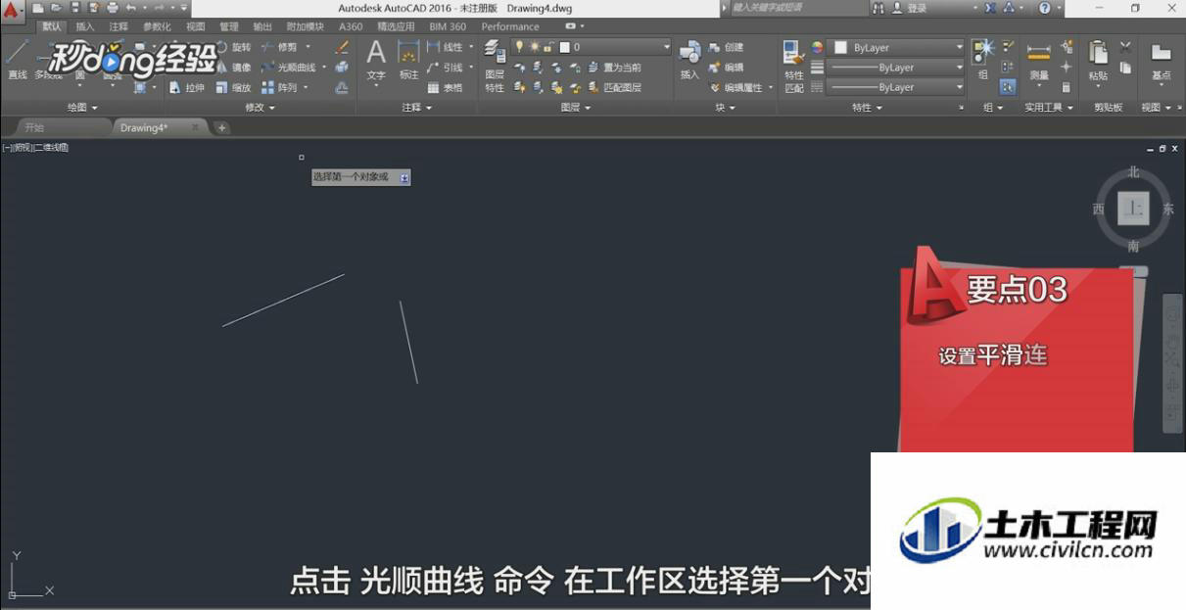
Task: Click Edit block (编辑) button
Action: (x=726, y=68)
